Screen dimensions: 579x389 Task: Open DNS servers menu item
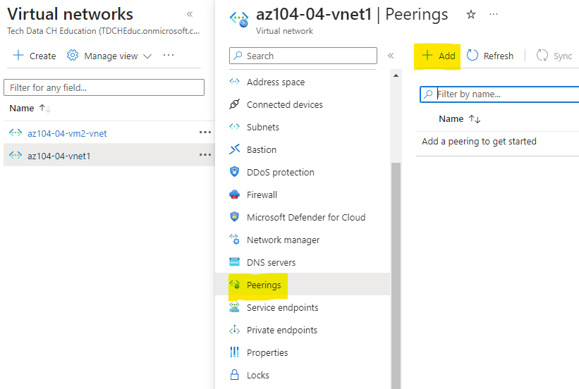pyautogui.click(x=271, y=262)
